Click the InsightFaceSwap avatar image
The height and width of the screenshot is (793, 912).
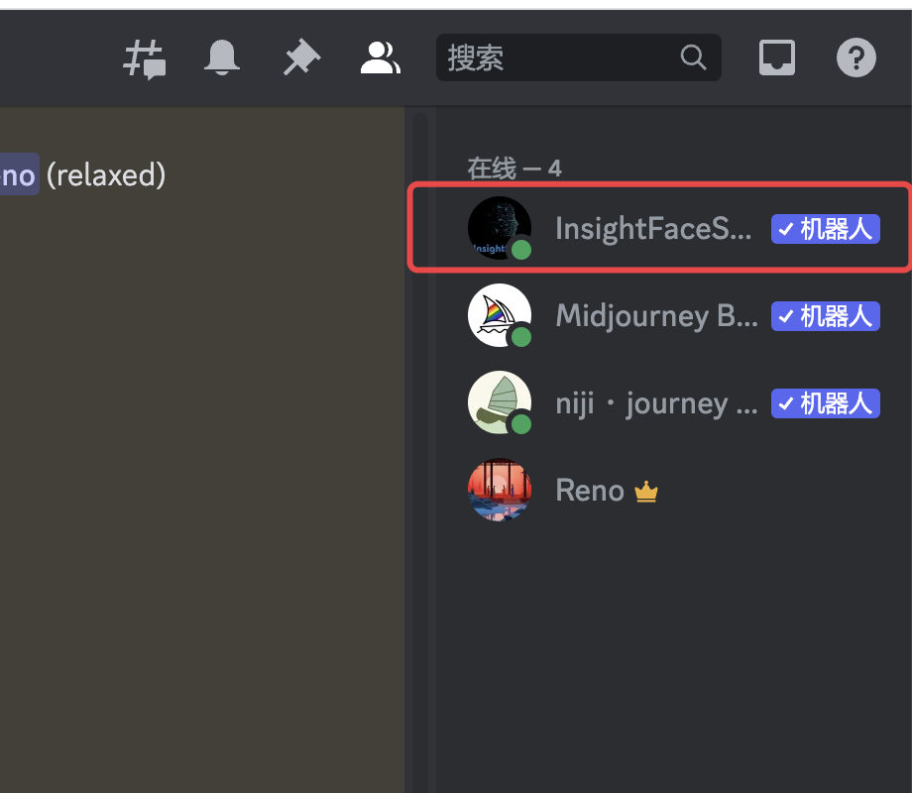tap(500, 228)
